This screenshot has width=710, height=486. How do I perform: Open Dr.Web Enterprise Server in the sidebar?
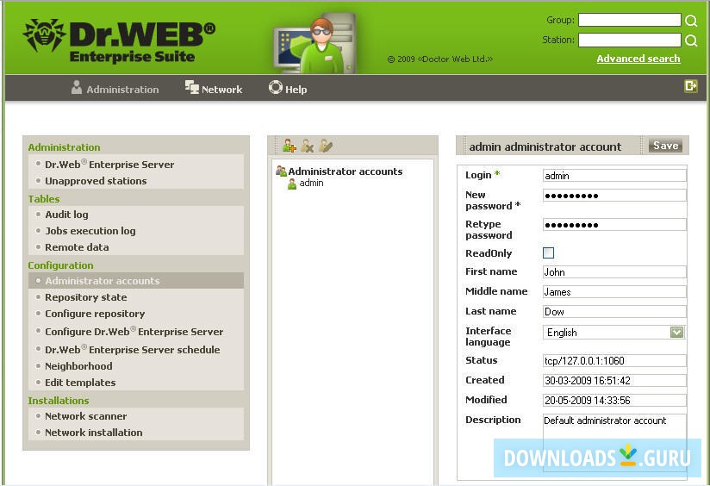[109, 165]
